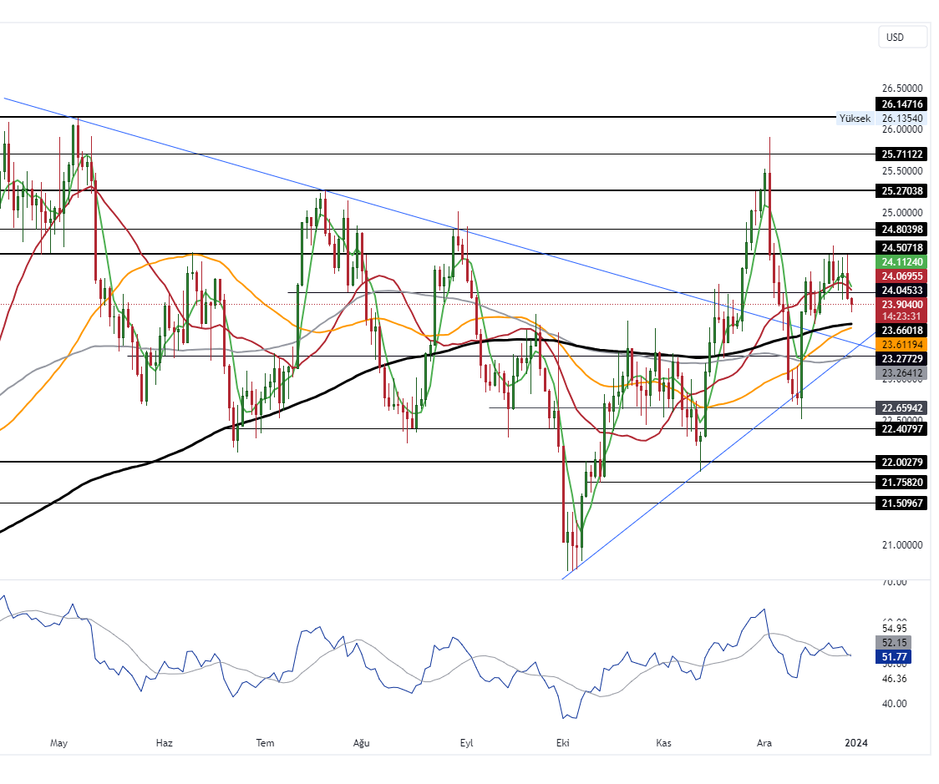Screen dimensions: 939x784
Task: Select 2024 on the time axis
Action: click(857, 742)
